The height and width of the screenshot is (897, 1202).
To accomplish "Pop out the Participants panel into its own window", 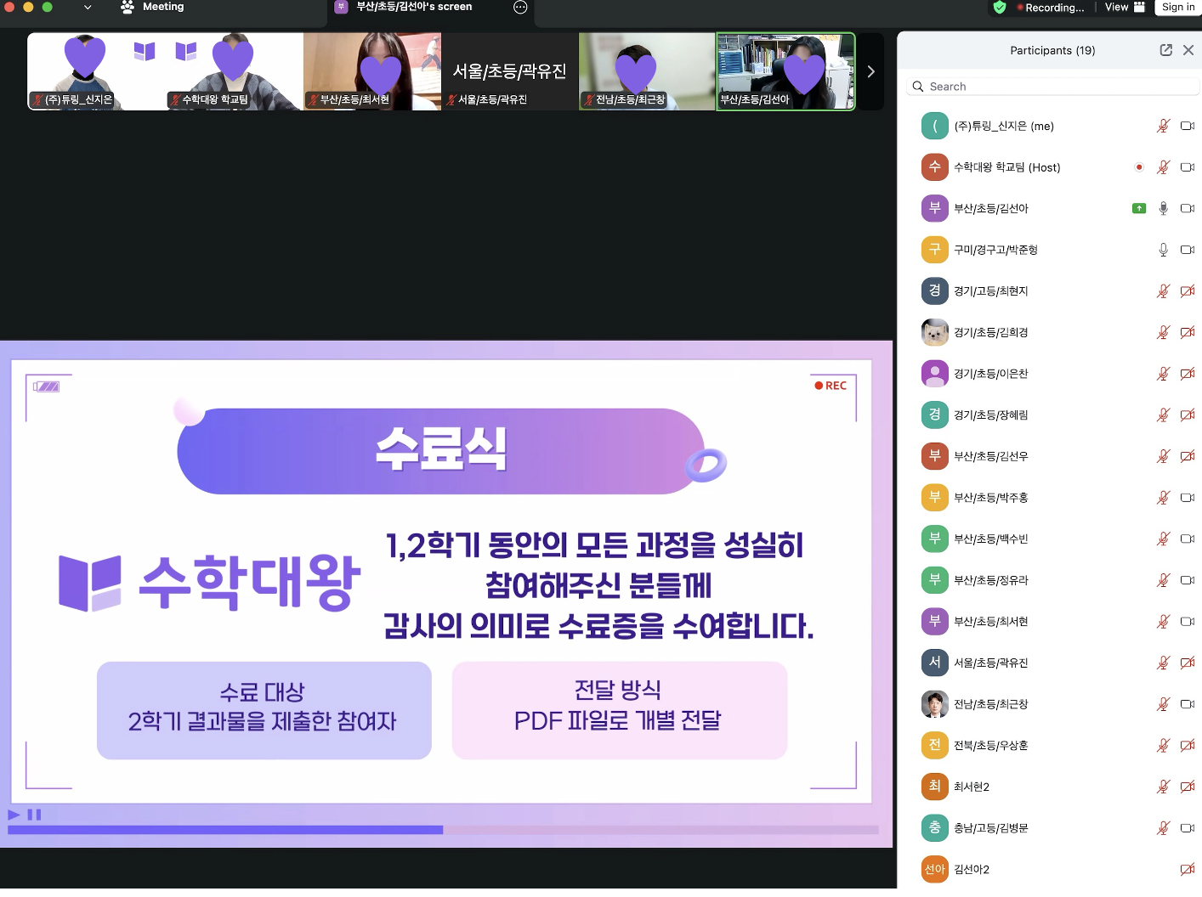I will 1165,50.
